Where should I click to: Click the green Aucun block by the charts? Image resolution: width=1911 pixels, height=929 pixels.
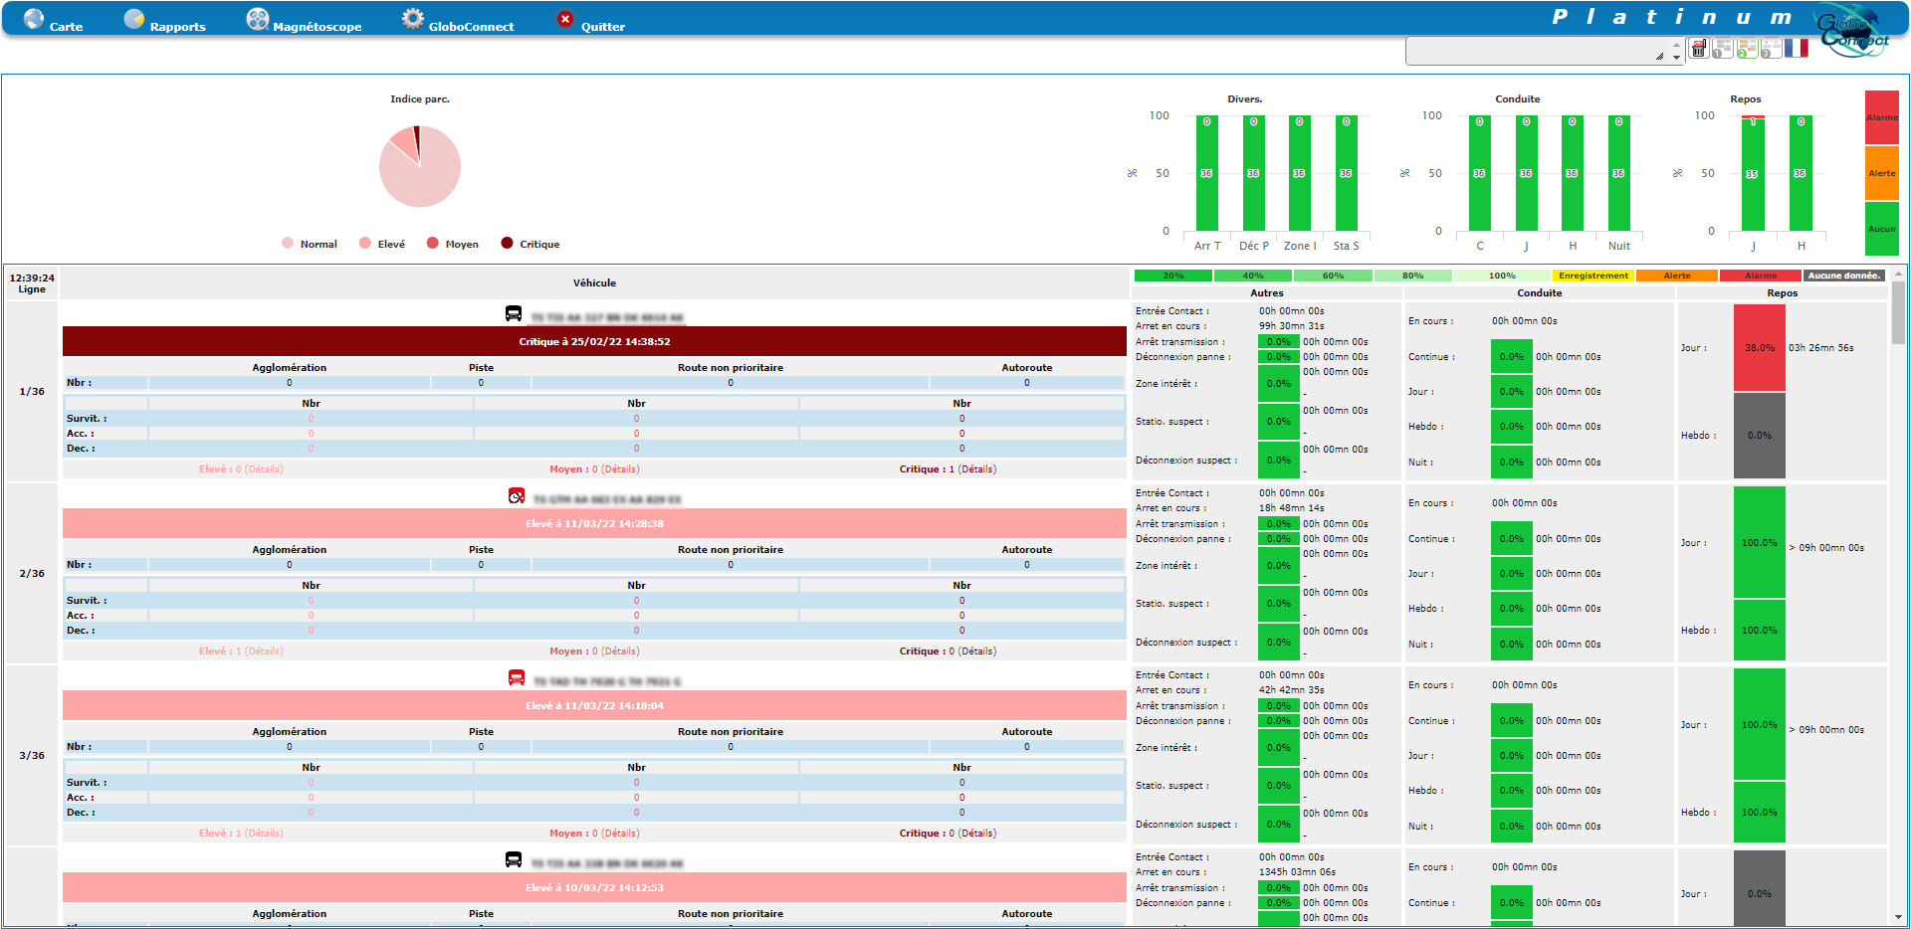pyautogui.click(x=1881, y=229)
